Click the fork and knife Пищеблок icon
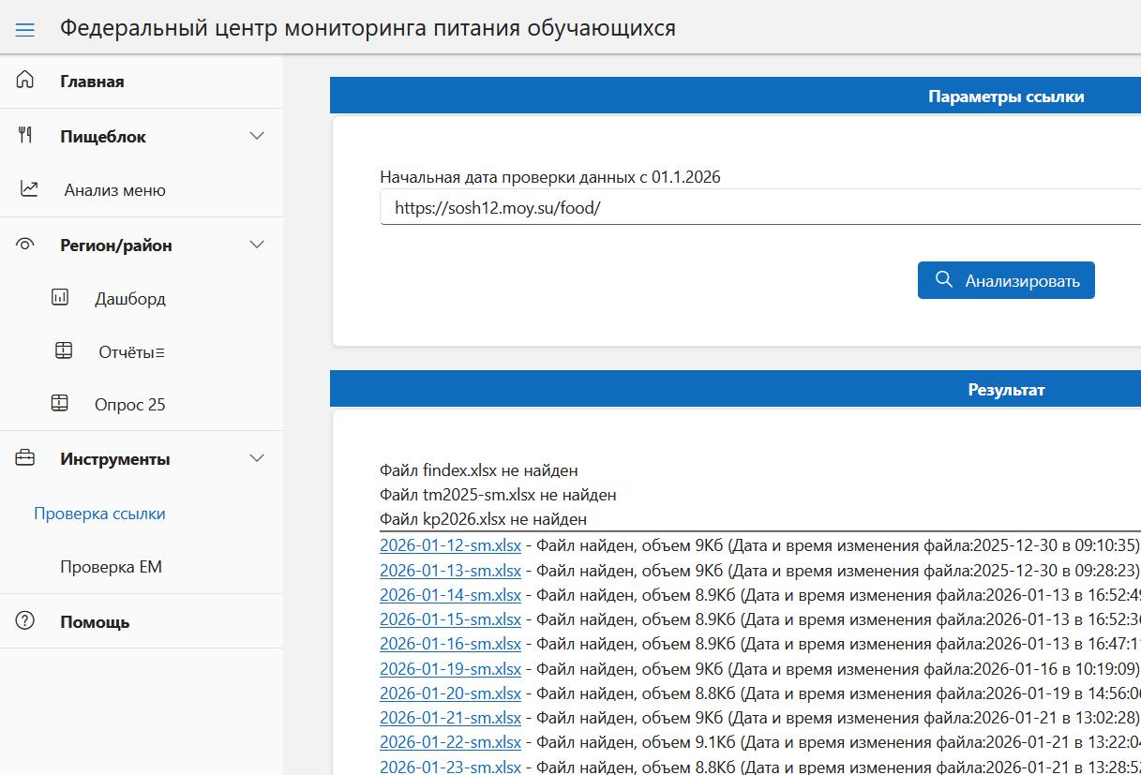The width and height of the screenshot is (1141, 775). [x=25, y=136]
